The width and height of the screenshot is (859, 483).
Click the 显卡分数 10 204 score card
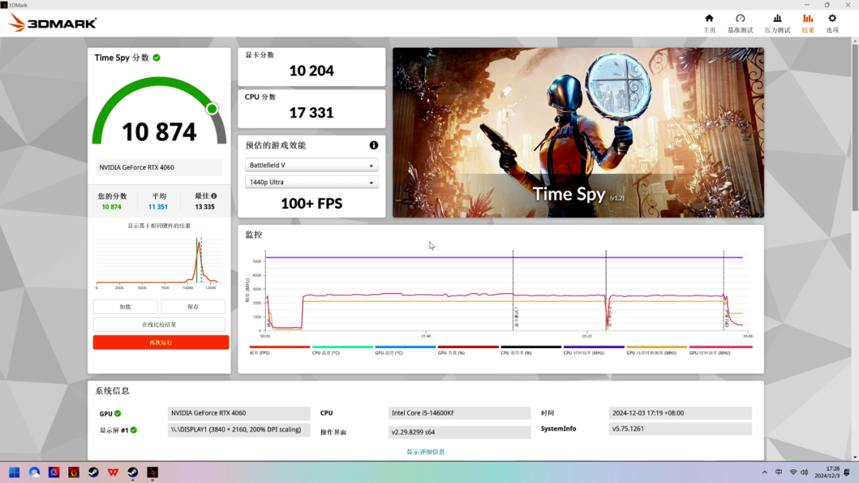[x=312, y=67]
